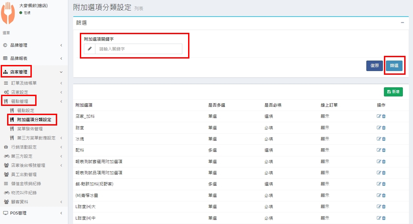Click the green 新增 button
Viewport: 413px width, 224px height.
[393, 92]
